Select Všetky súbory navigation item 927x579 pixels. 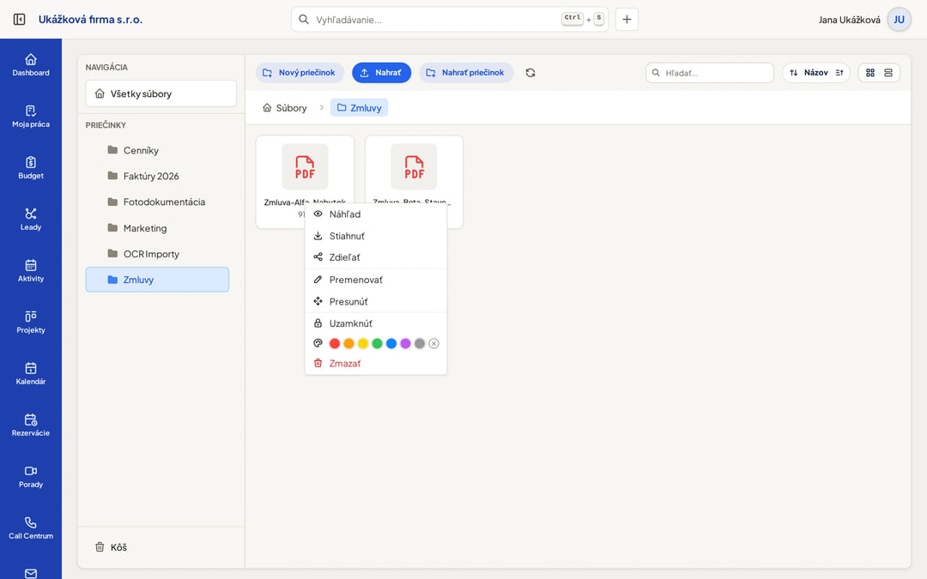161,93
